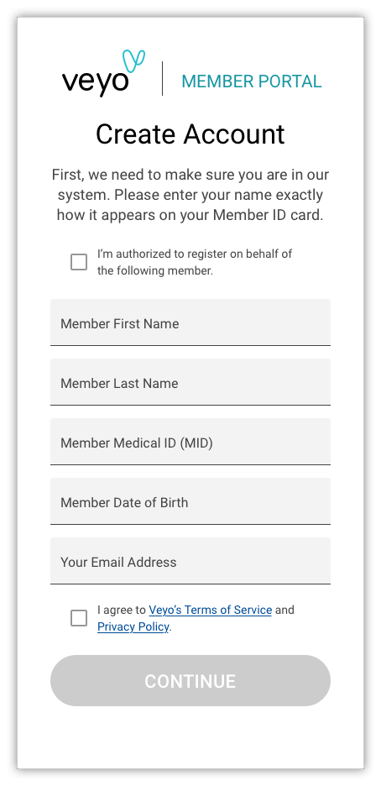This screenshot has width=381, height=786.
Task: Focus the Member First Name field
Action: coord(190,322)
